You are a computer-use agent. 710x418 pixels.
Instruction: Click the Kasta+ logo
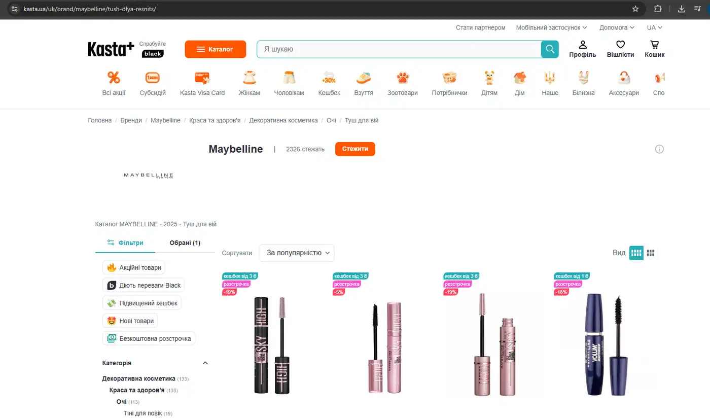point(111,49)
